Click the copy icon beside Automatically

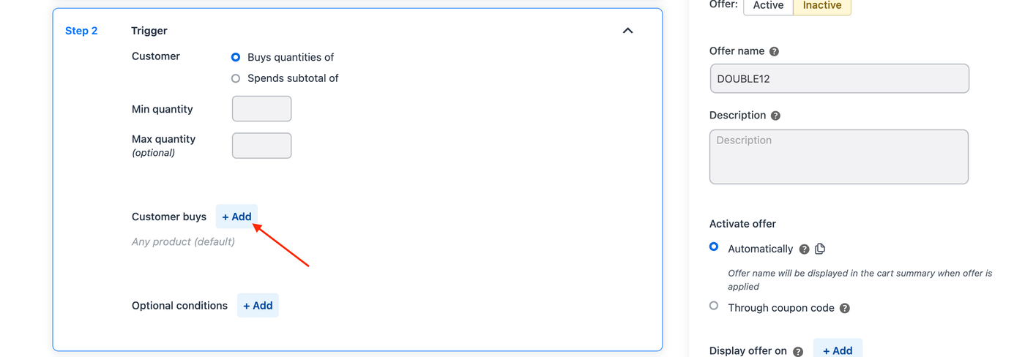click(820, 249)
